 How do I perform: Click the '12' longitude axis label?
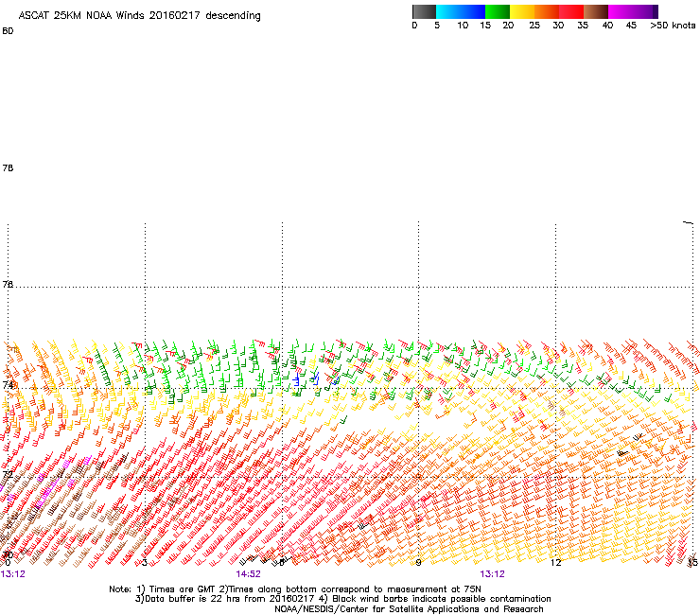click(x=556, y=563)
